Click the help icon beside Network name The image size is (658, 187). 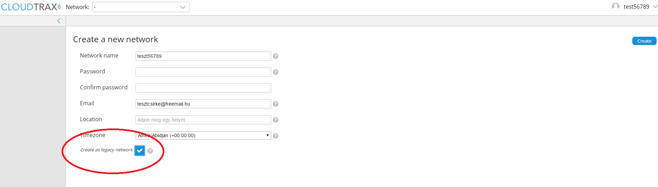(276, 56)
